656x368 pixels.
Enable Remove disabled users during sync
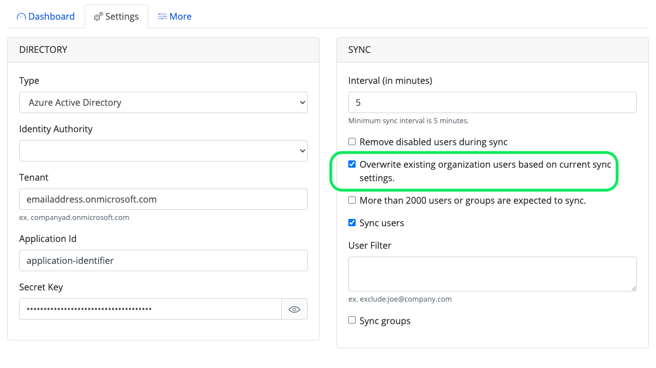pyautogui.click(x=352, y=142)
